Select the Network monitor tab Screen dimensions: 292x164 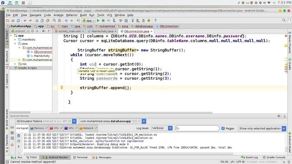point(88,128)
